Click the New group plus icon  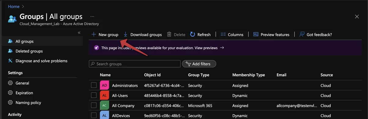coord(94,34)
